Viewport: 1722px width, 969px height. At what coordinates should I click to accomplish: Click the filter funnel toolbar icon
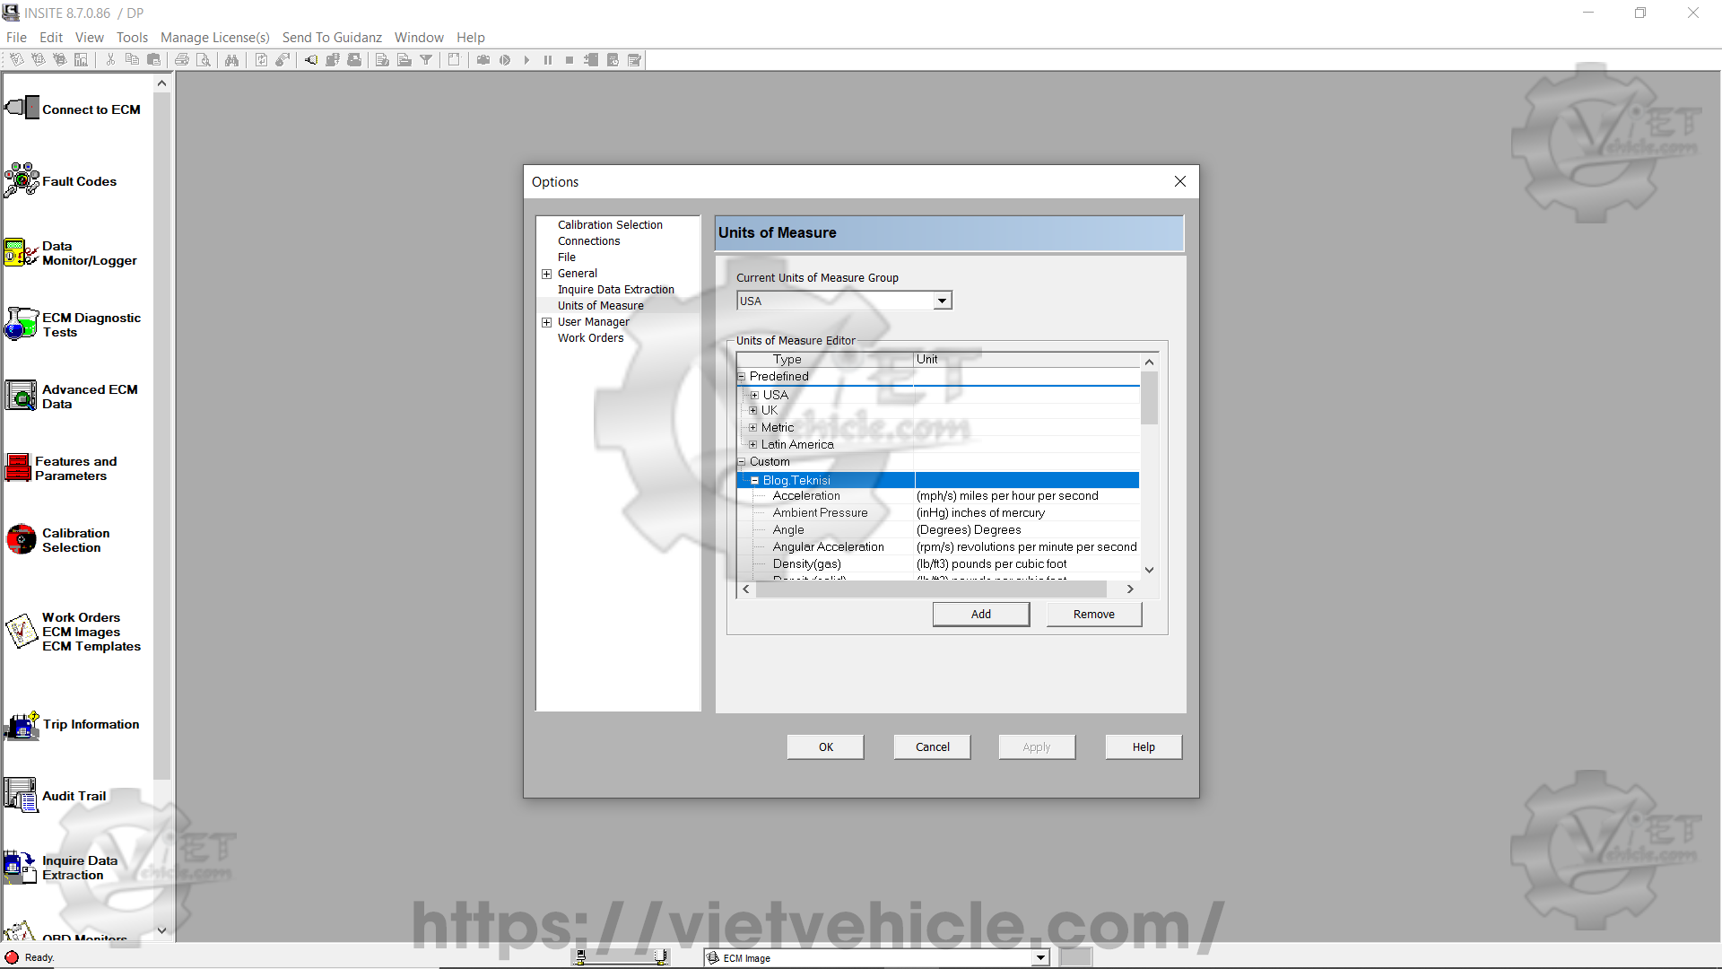[426, 60]
